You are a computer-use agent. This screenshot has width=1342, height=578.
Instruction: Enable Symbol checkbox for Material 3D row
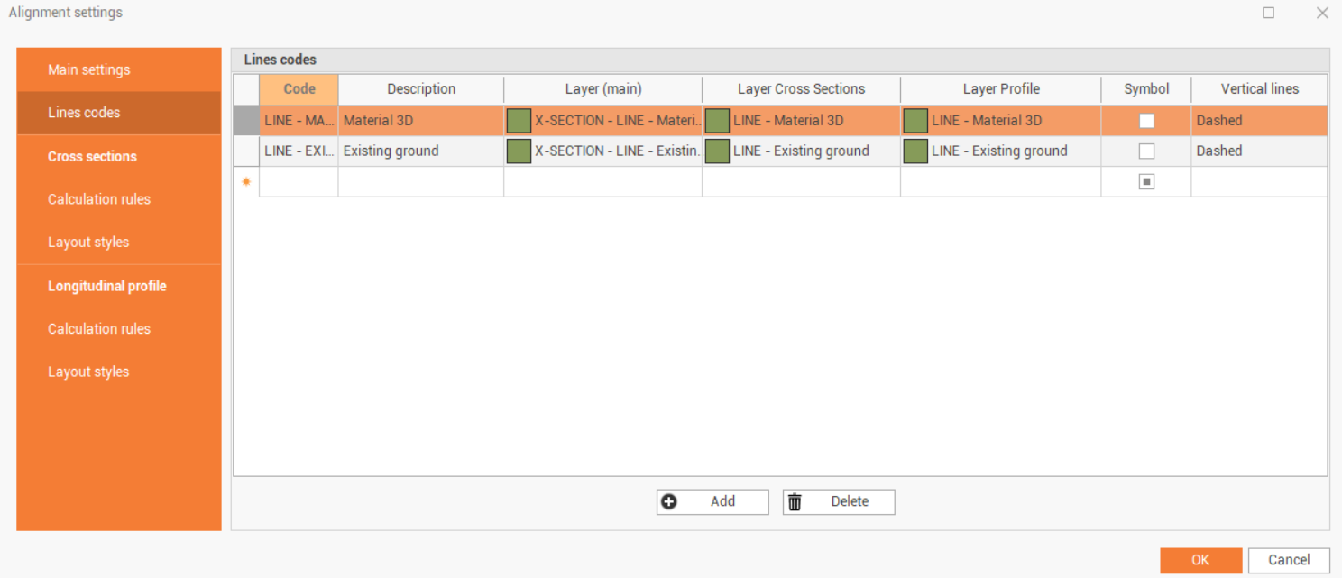(x=1146, y=121)
